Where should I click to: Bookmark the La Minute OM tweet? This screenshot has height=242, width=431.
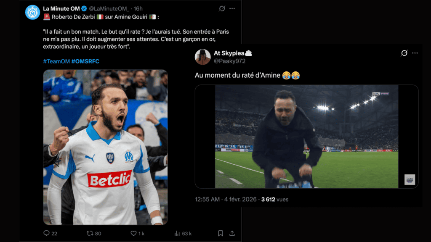click(x=221, y=233)
